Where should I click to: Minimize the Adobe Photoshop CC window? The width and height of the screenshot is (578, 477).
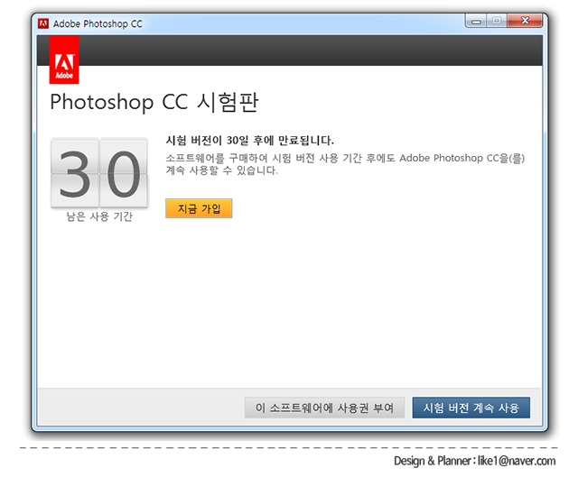click(x=476, y=21)
